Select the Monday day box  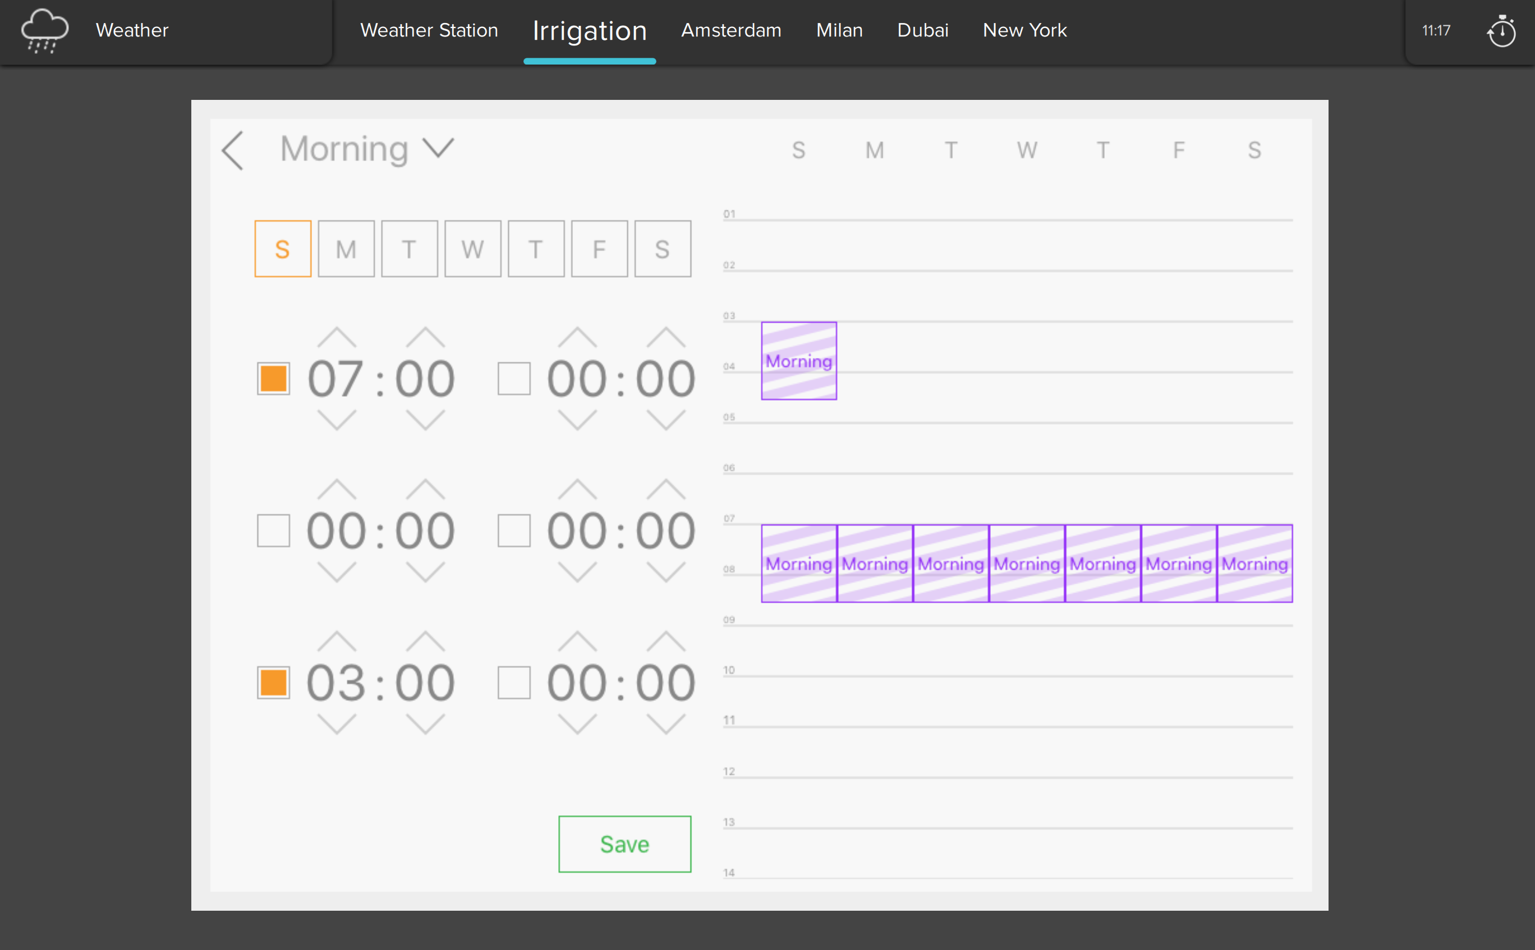coord(346,249)
